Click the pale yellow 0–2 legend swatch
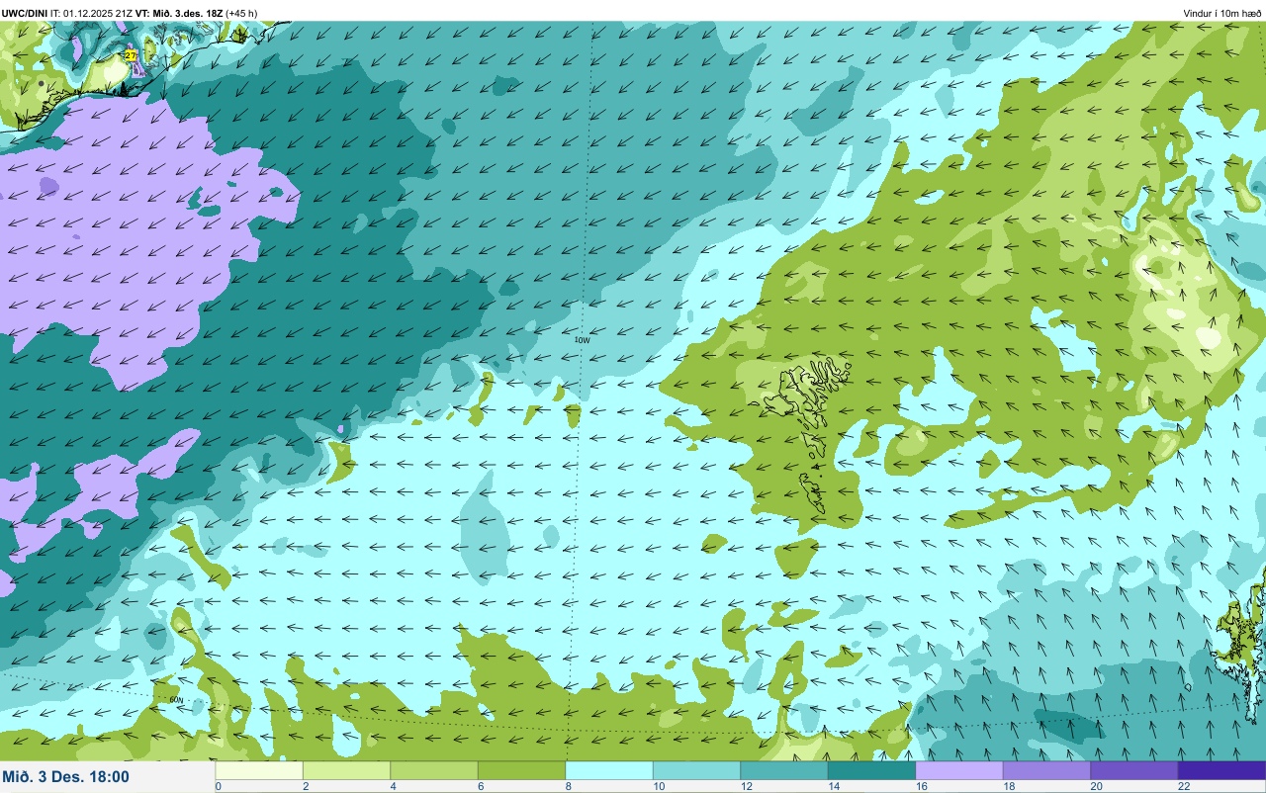The image size is (1266, 793). (259, 770)
